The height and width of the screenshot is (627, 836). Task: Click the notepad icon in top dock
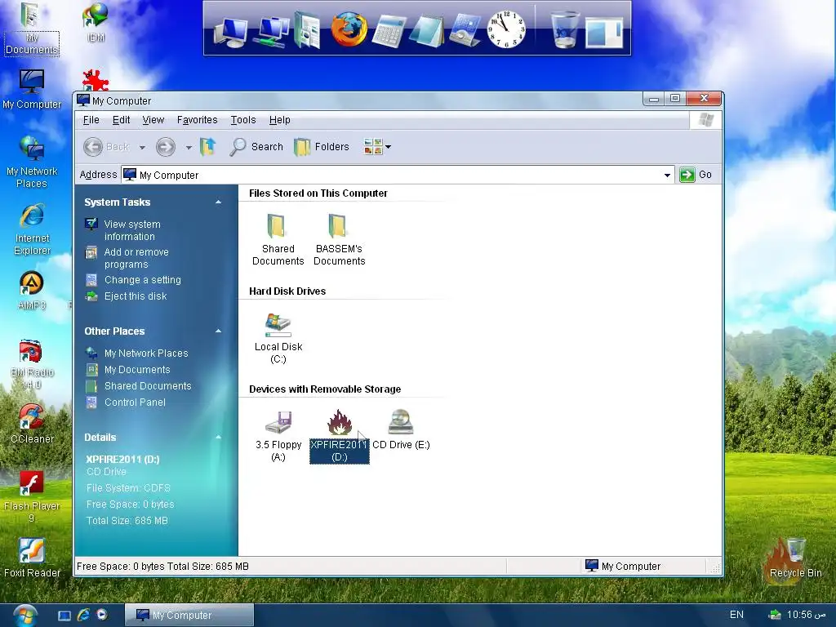tap(428, 32)
